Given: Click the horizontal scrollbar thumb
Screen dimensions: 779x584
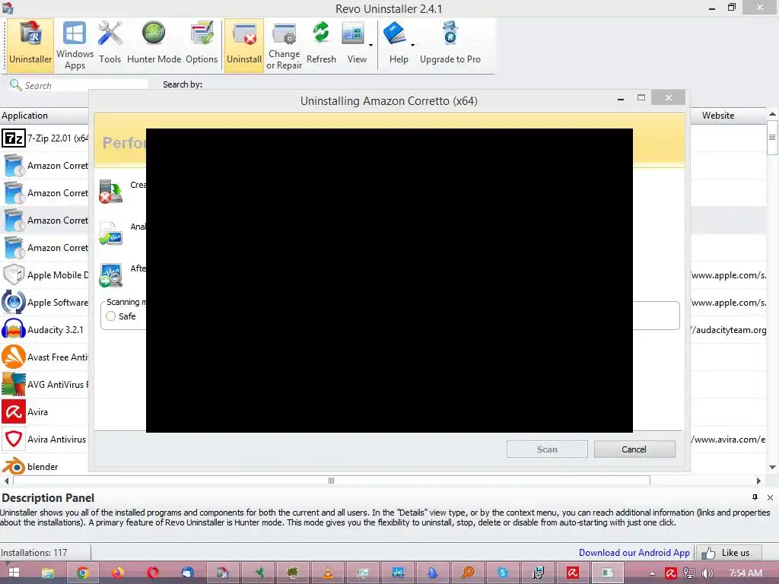Looking at the screenshot, I should (x=332, y=481).
